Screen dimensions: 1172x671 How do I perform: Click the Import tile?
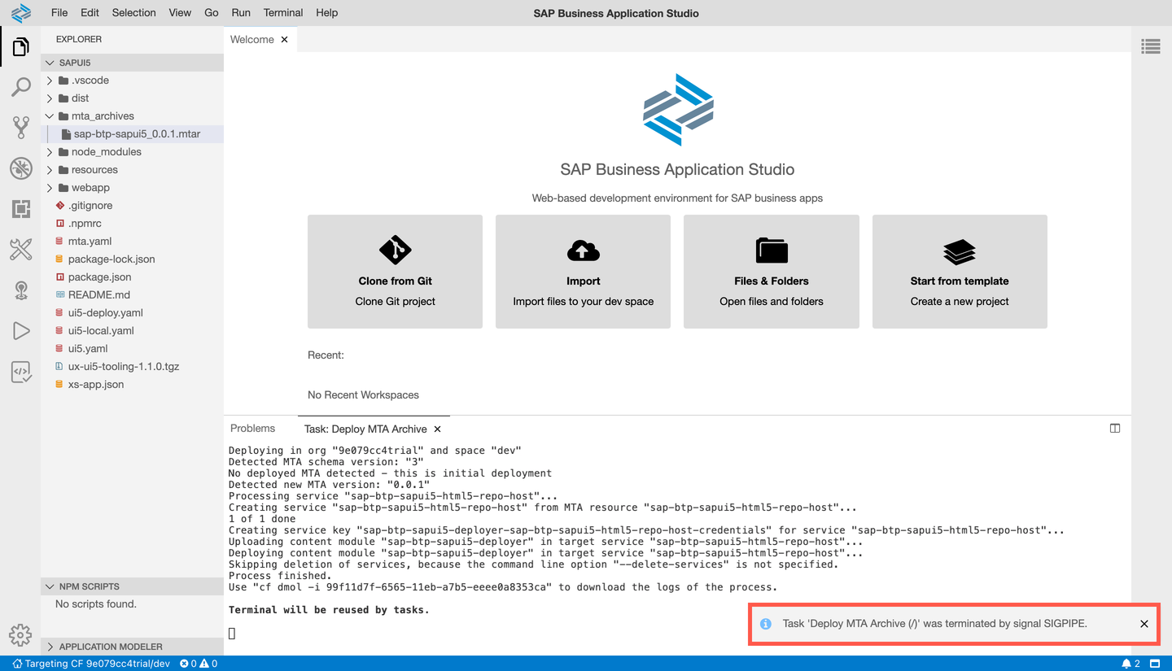click(584, 272)
